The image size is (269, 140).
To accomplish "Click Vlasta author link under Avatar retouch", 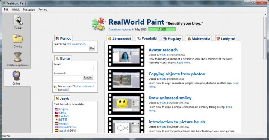I will (x=163, y=55).
